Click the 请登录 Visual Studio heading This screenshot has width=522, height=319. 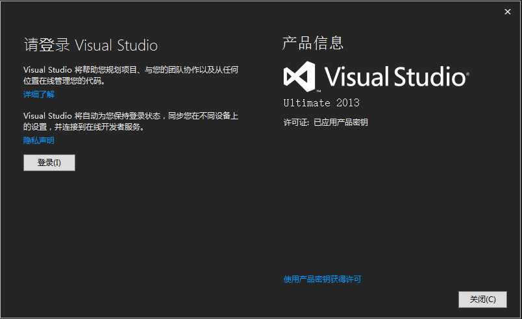[91, 45]
